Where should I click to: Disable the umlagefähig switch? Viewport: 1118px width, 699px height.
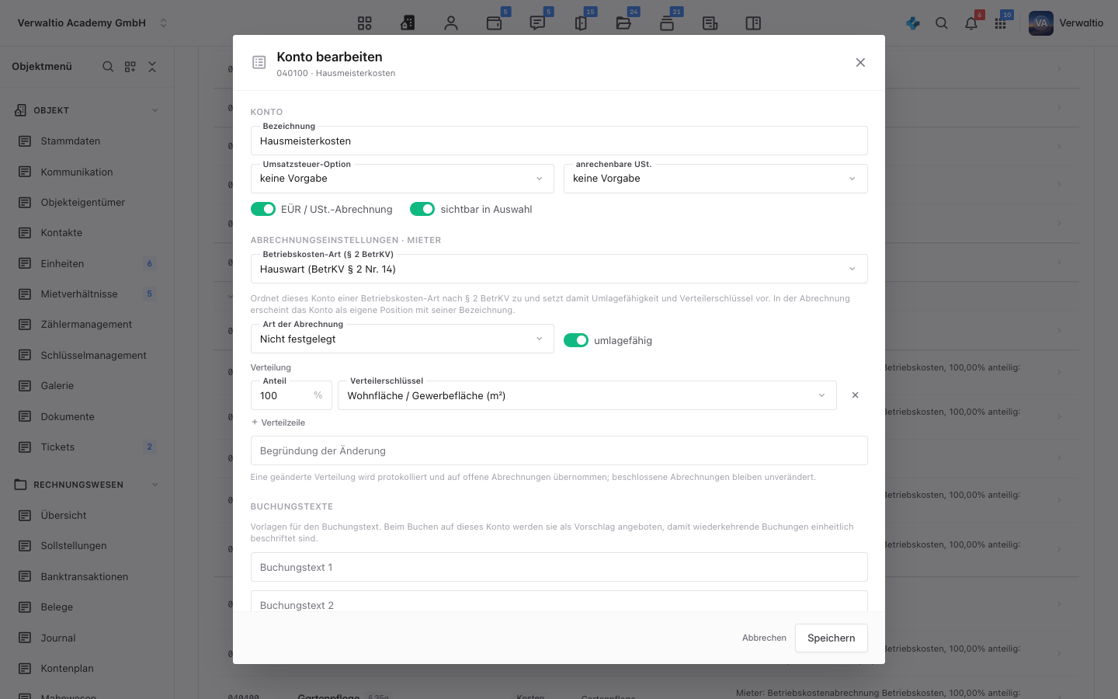tap(576, 340)
